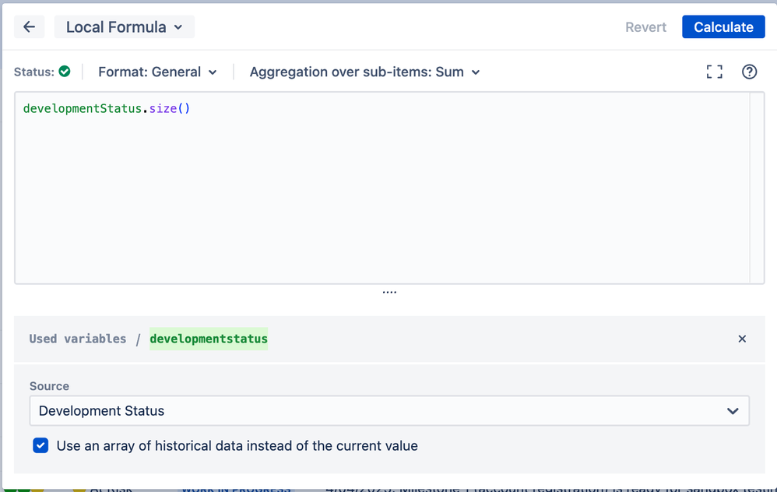Click the Source label

click(x=49, y=386)
